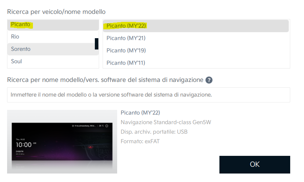This screenshot has width=304, height=182.
Task: Confirm selection with the OK button
Action: coord(255,165)
